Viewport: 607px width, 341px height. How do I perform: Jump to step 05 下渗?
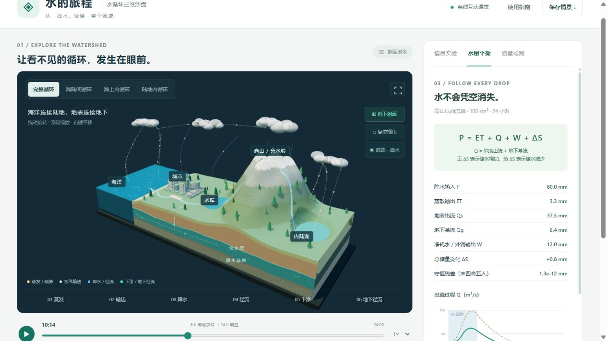pyautogui.click(x=303, y=299)
